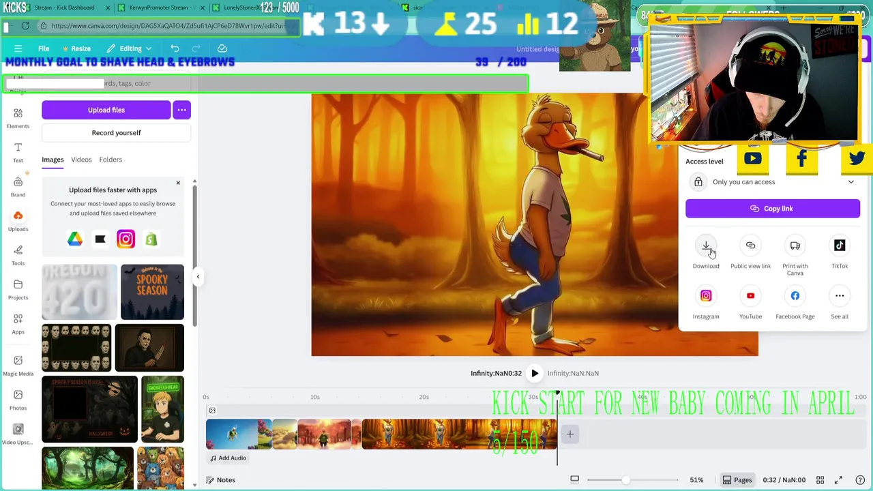Image resolution: width=873 pixels, height=491 pixels.
Task: Click the Upload files button
Action: [106, 110]
